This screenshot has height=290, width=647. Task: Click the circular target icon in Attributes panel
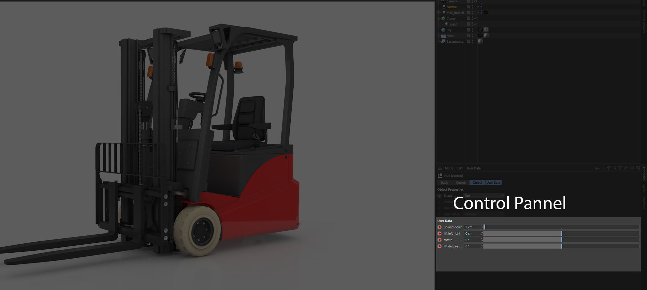632,168
